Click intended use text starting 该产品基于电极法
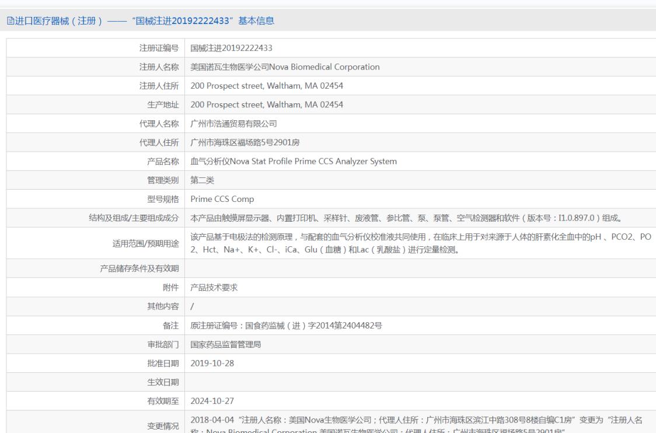 click(x=420, y=243)
